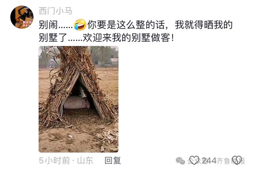Image resolution: width=253 pixels, height=171 pixels.
Task: Click the 齐鲁晚报 watermark text
Action: tap(230, 161)
